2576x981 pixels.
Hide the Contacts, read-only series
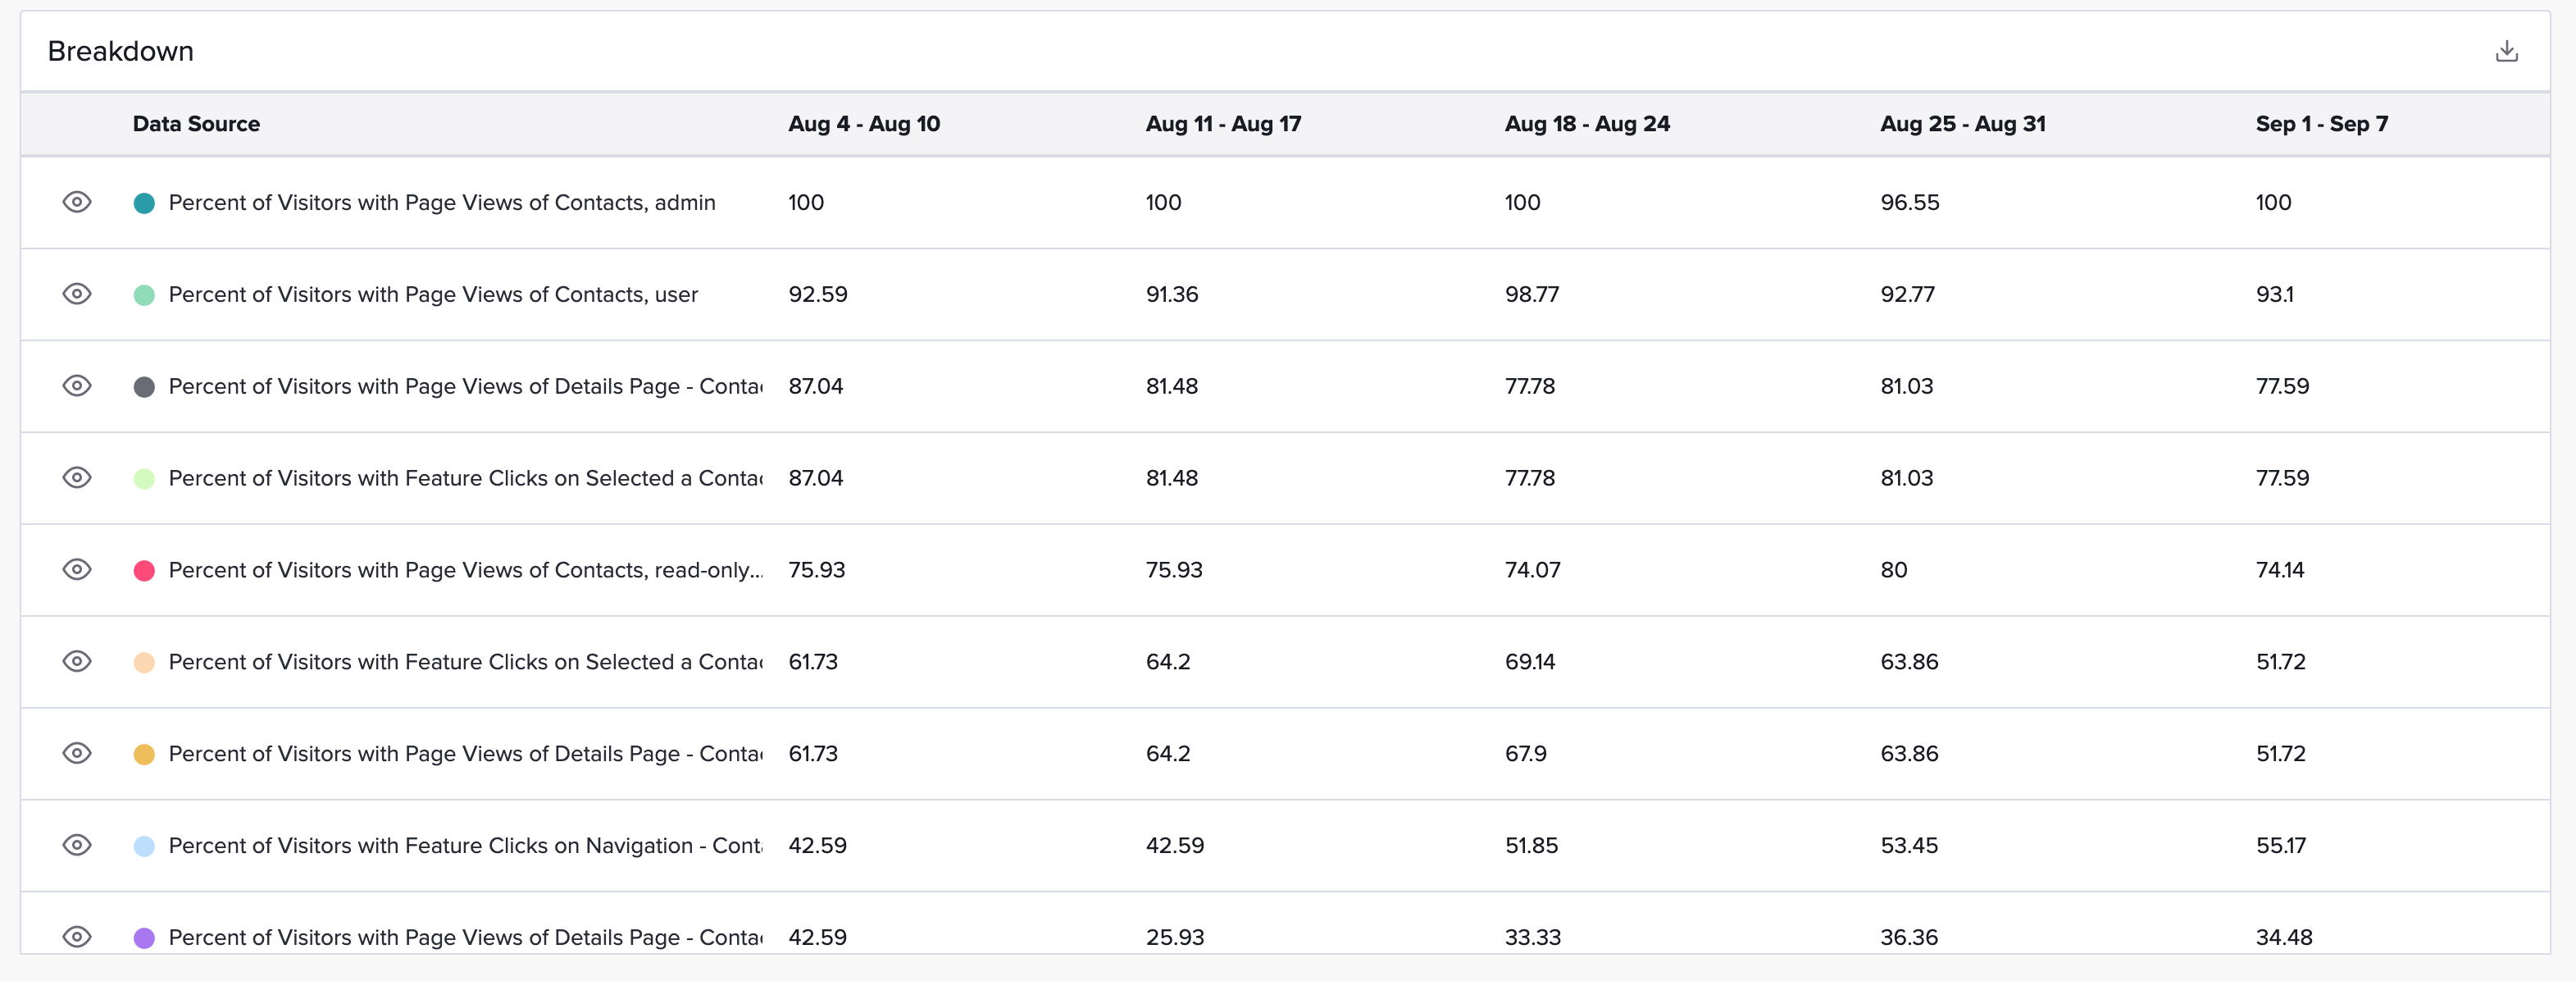(x=77, y=570)
